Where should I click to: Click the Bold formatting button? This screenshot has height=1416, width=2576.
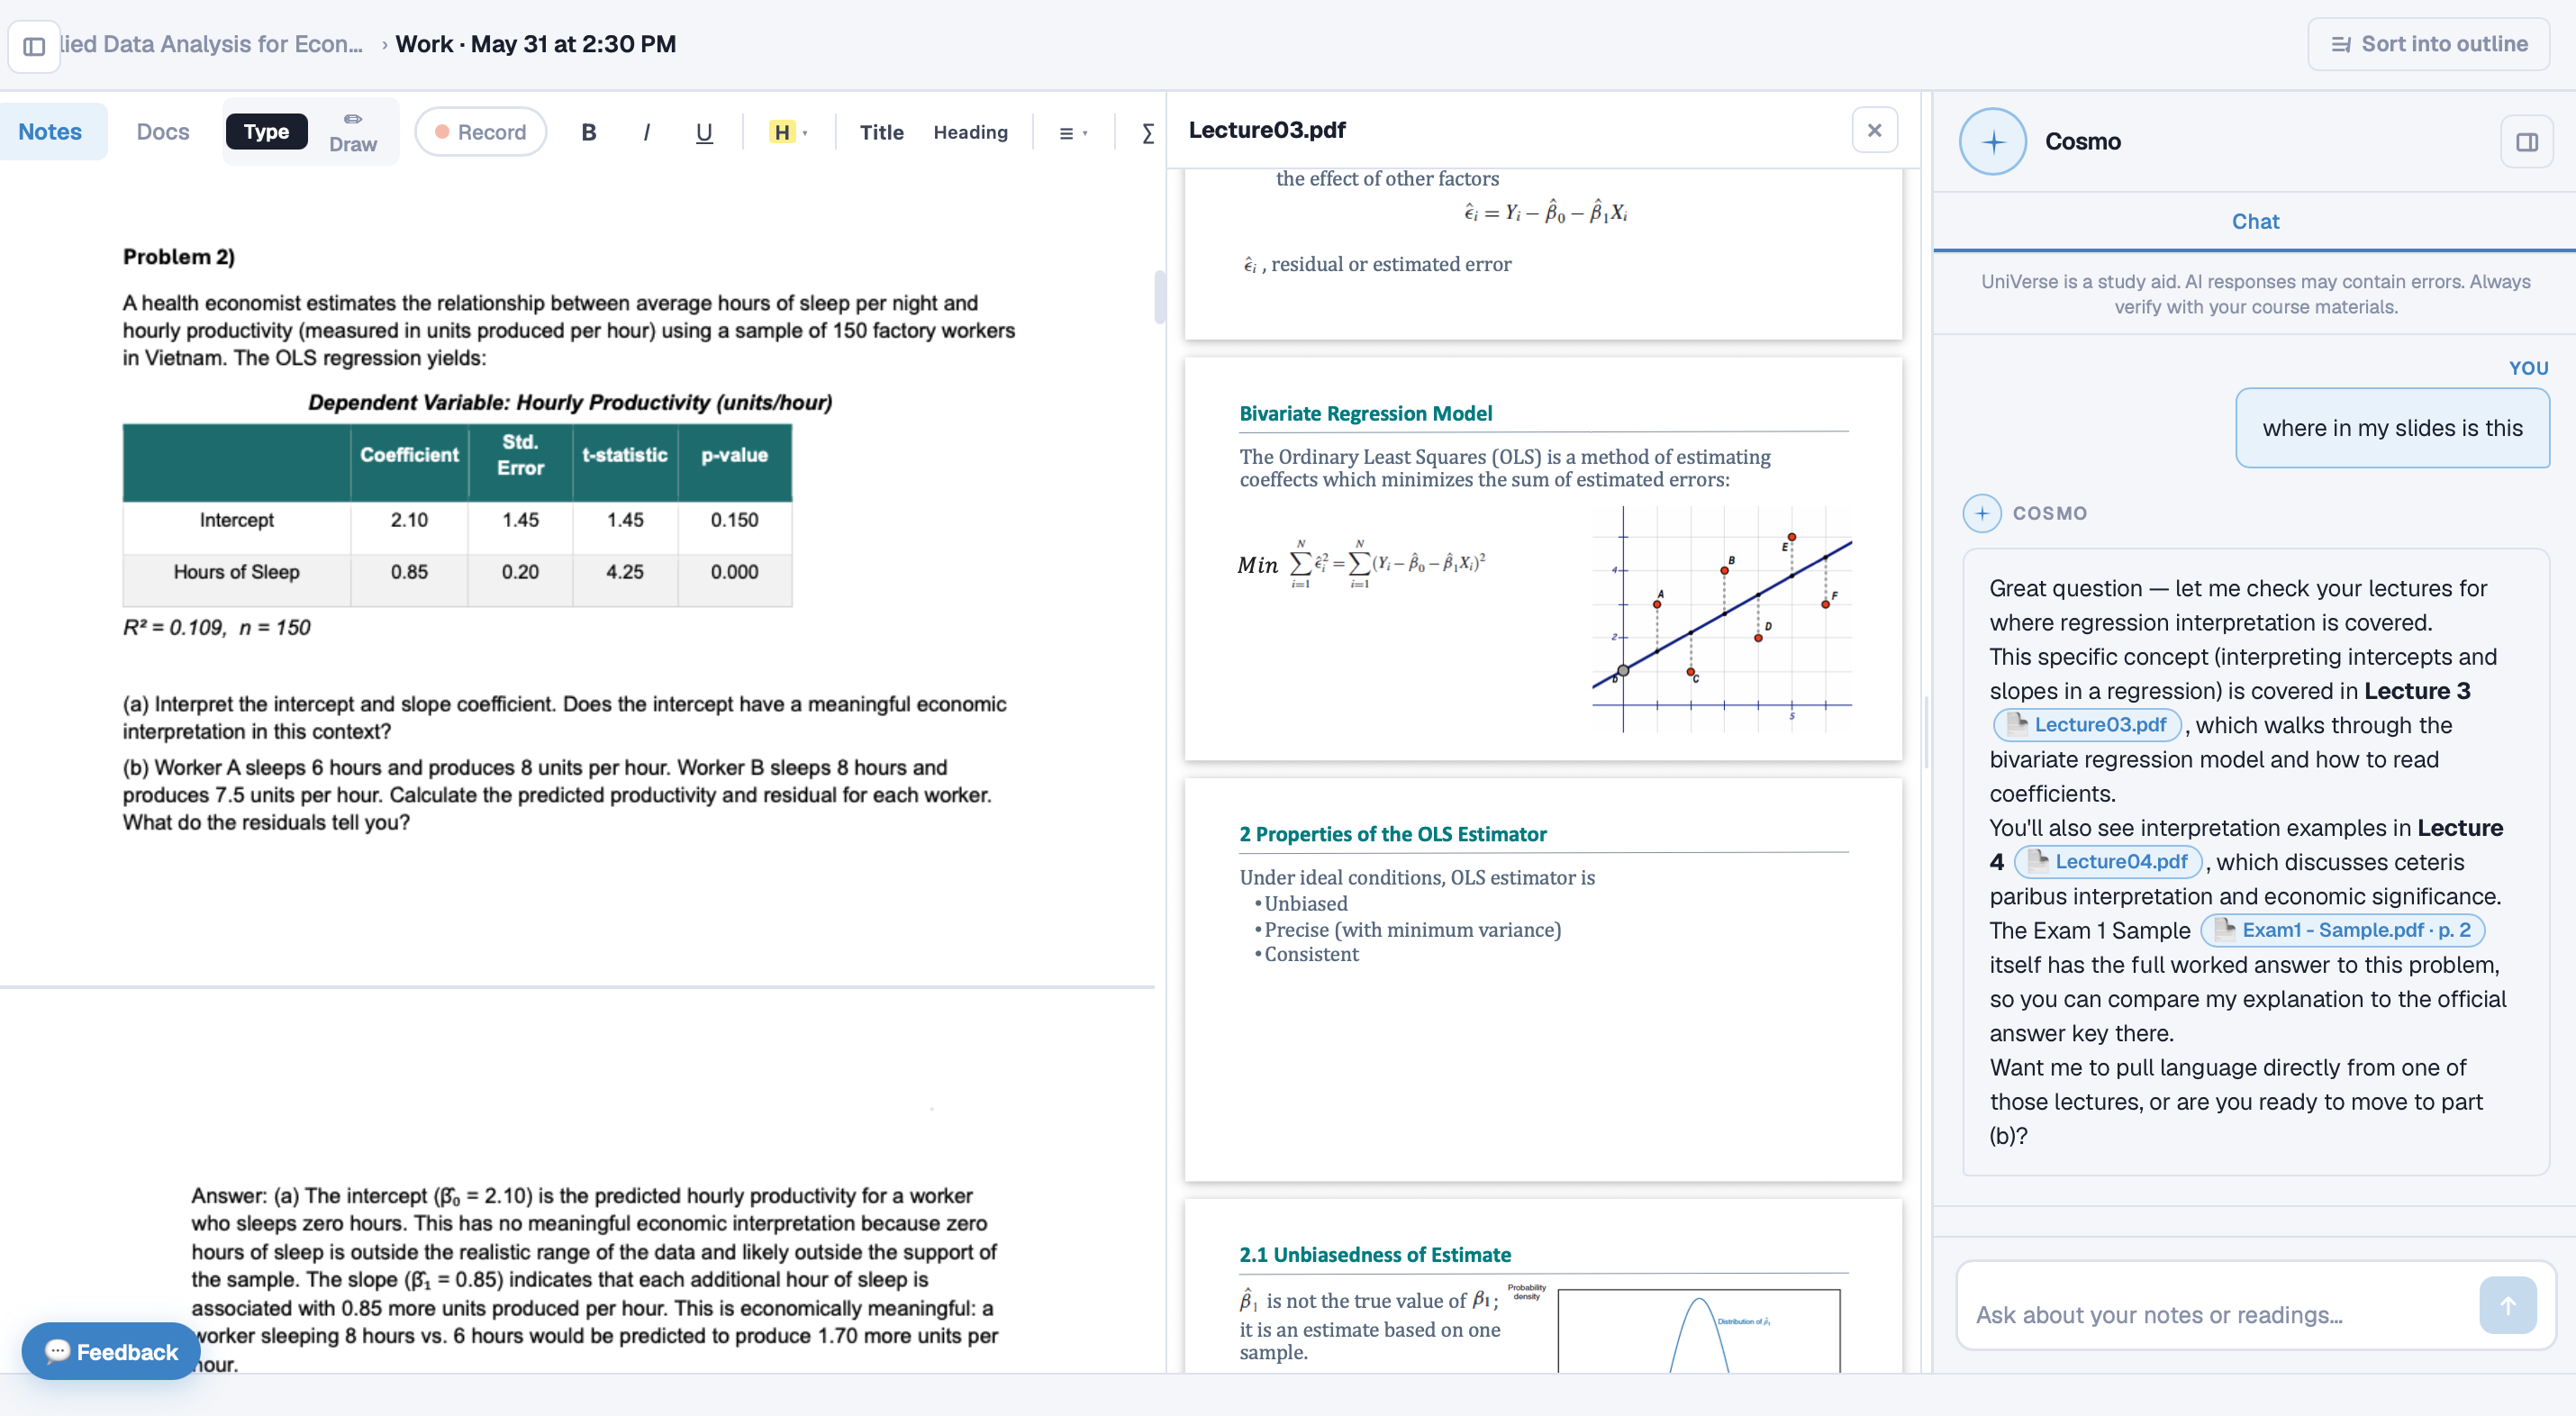[589, 132]
